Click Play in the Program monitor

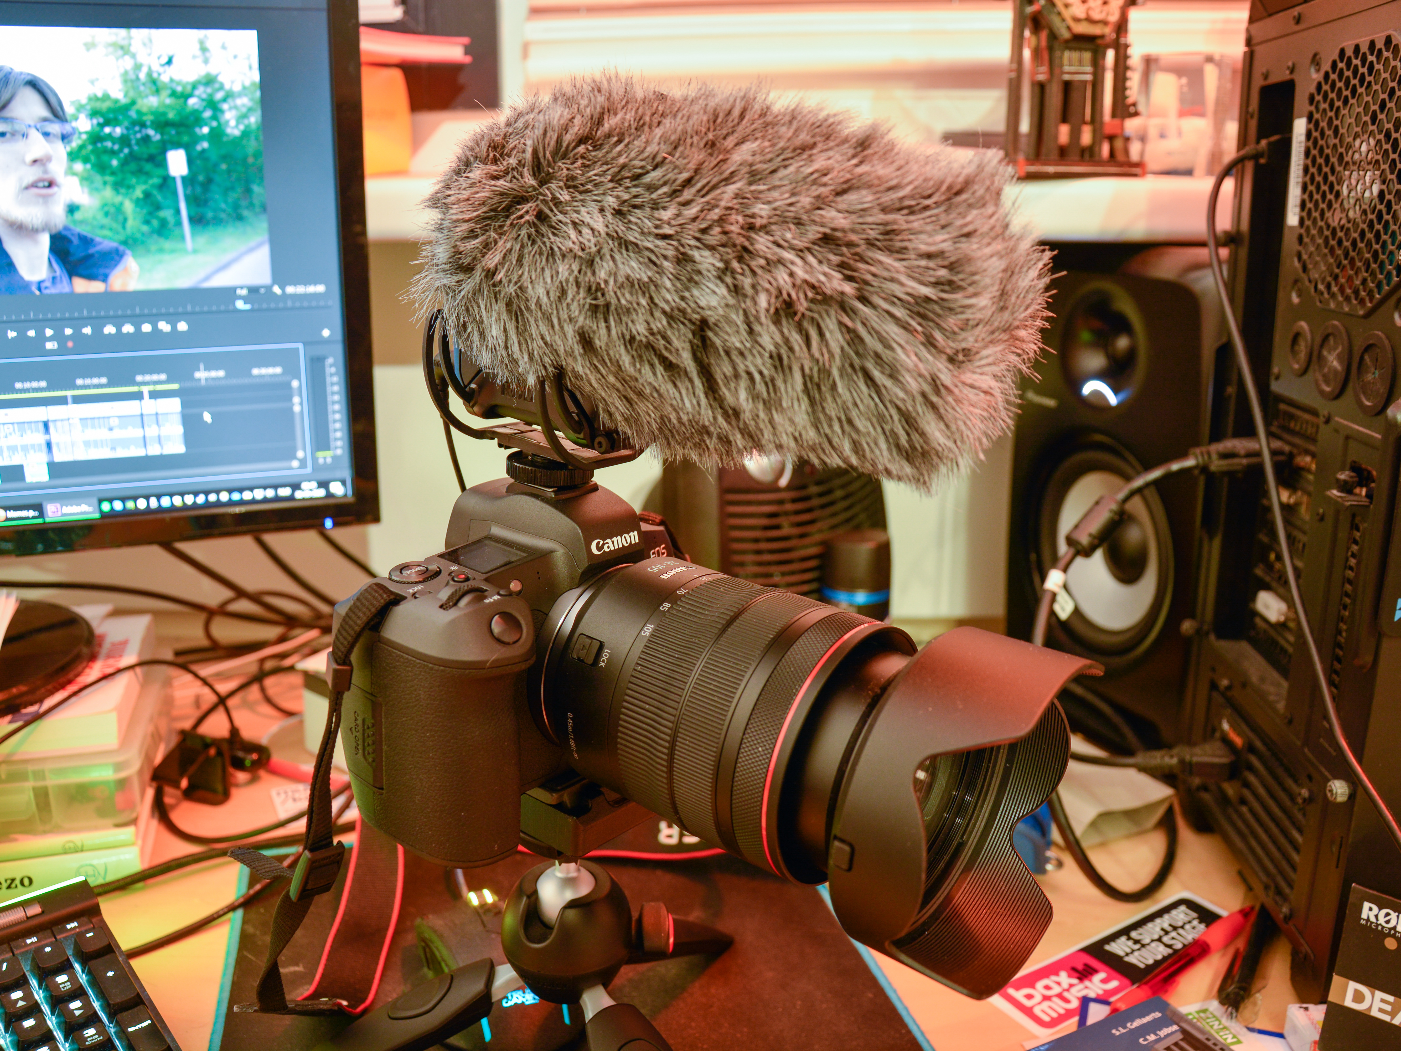pos(49,333)
